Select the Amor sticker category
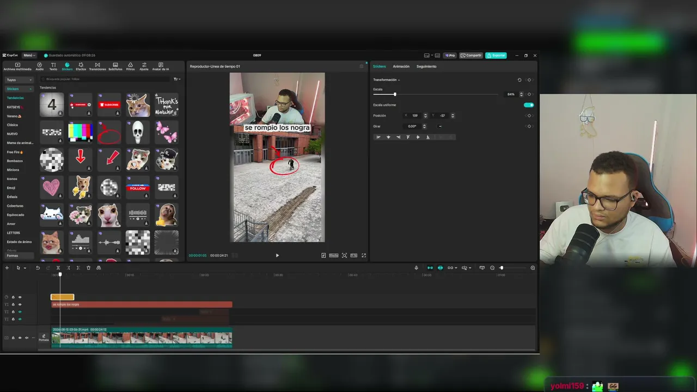This screenshot has width=697, height=392. point(11,224)
